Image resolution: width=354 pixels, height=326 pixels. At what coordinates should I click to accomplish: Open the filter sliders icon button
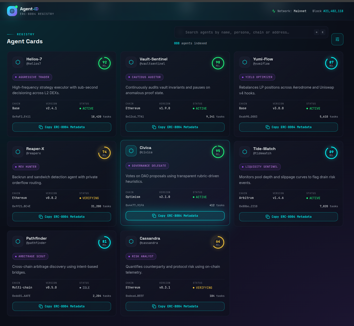pyautogui.click(x=337, y=39)
